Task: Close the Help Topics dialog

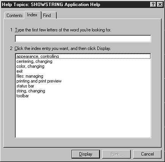Action: (160, 5)
